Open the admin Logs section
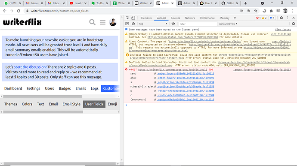The width and height of the screenshot is (297, 166). pyautogui.click(x=95, y=88)
